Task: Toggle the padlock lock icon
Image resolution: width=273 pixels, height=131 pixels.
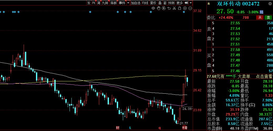Action: [180, 8]
